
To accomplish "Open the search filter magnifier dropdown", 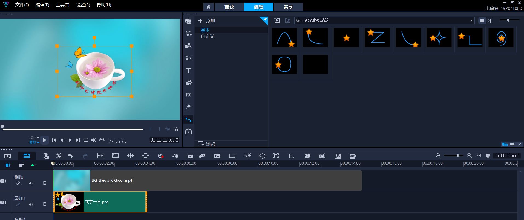I will pyautogui.click(x=298, y=20).
